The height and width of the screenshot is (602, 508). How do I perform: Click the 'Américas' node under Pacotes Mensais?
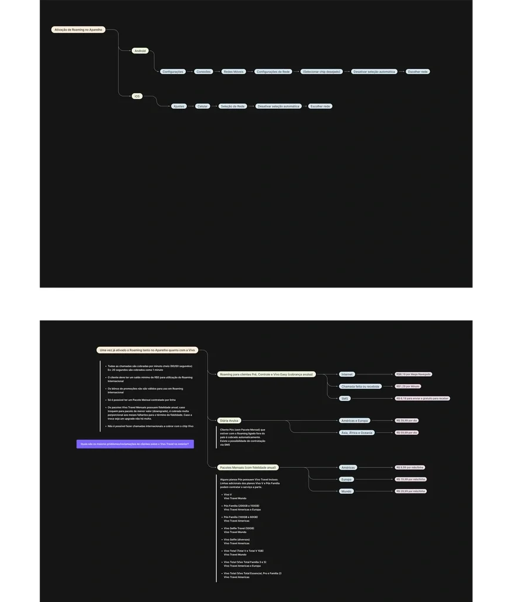pos(348,467)
